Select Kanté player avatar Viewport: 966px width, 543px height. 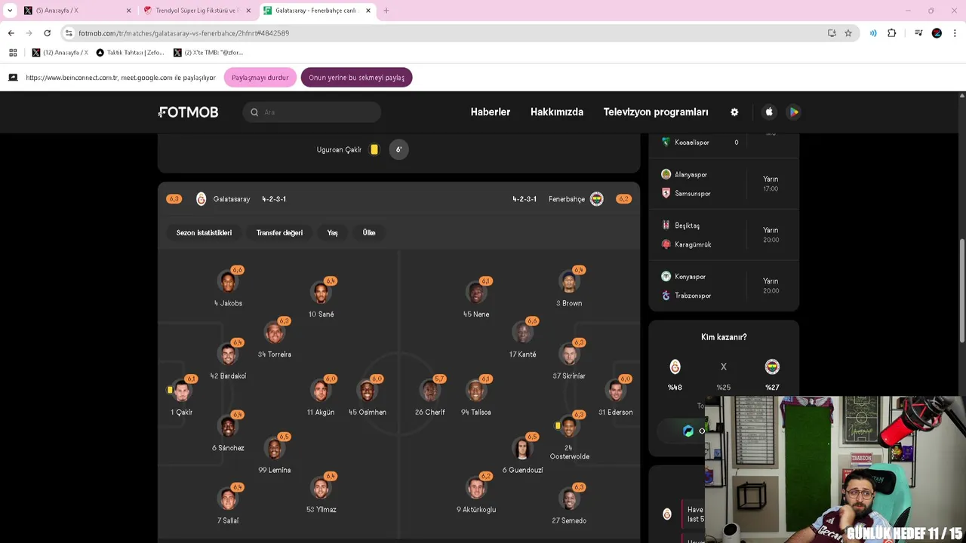(x=522, y=333)
